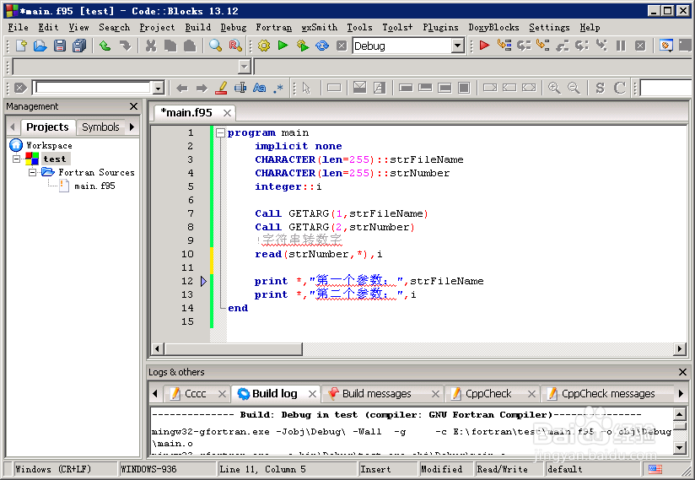This screenshot has width=695, height=480.
Task: Toggle selected text search icon
Action: click(x=240, y=88)
